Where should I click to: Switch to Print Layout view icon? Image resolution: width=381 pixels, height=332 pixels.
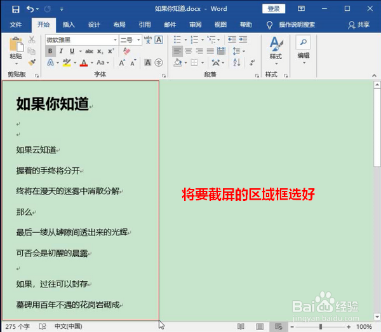point(260,326)
